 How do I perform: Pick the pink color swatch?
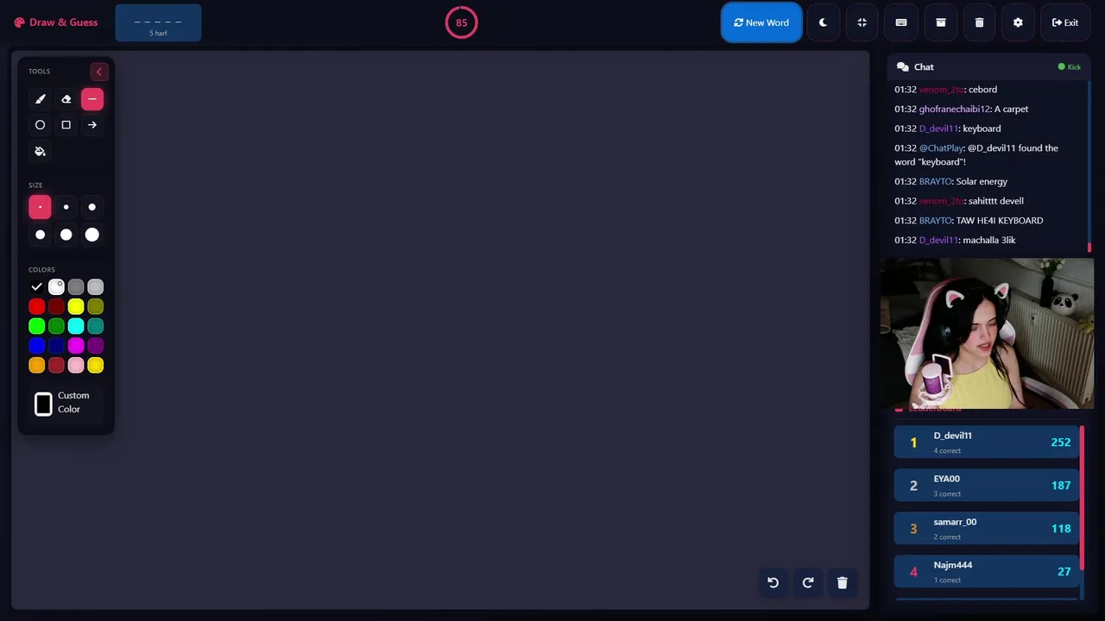(76, 366)
